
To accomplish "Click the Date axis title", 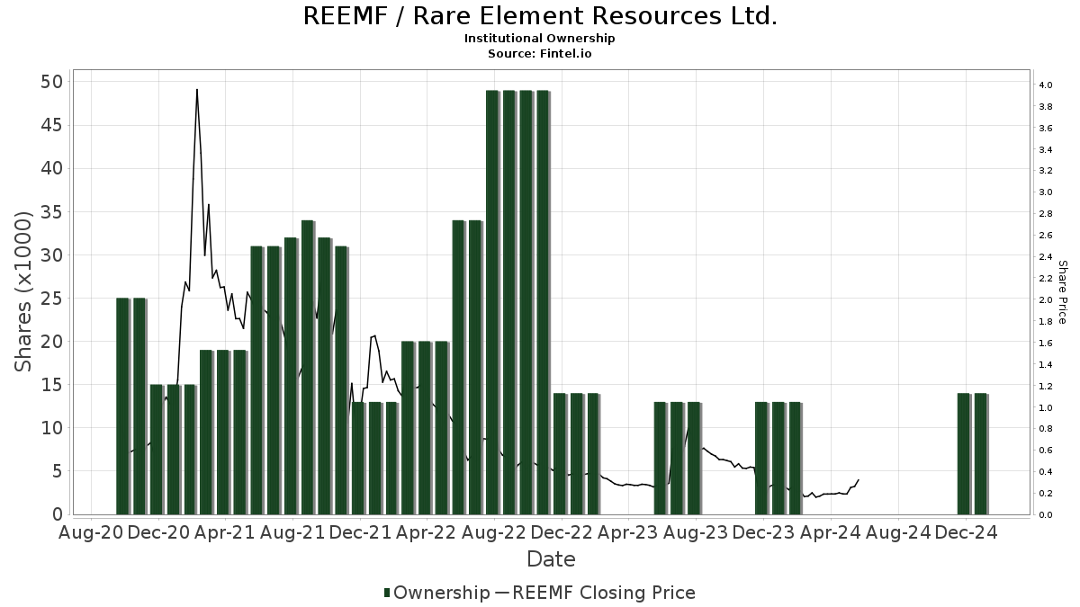I will [x=551, y=559].
